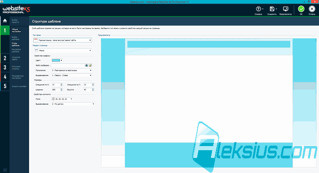Click the Save (Сохранить) floppy icon
The height and width of the screenshot is (173, 319).
272,9
